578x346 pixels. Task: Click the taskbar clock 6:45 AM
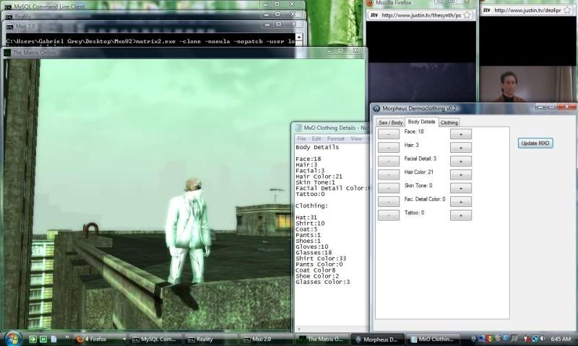click(561, 339)
